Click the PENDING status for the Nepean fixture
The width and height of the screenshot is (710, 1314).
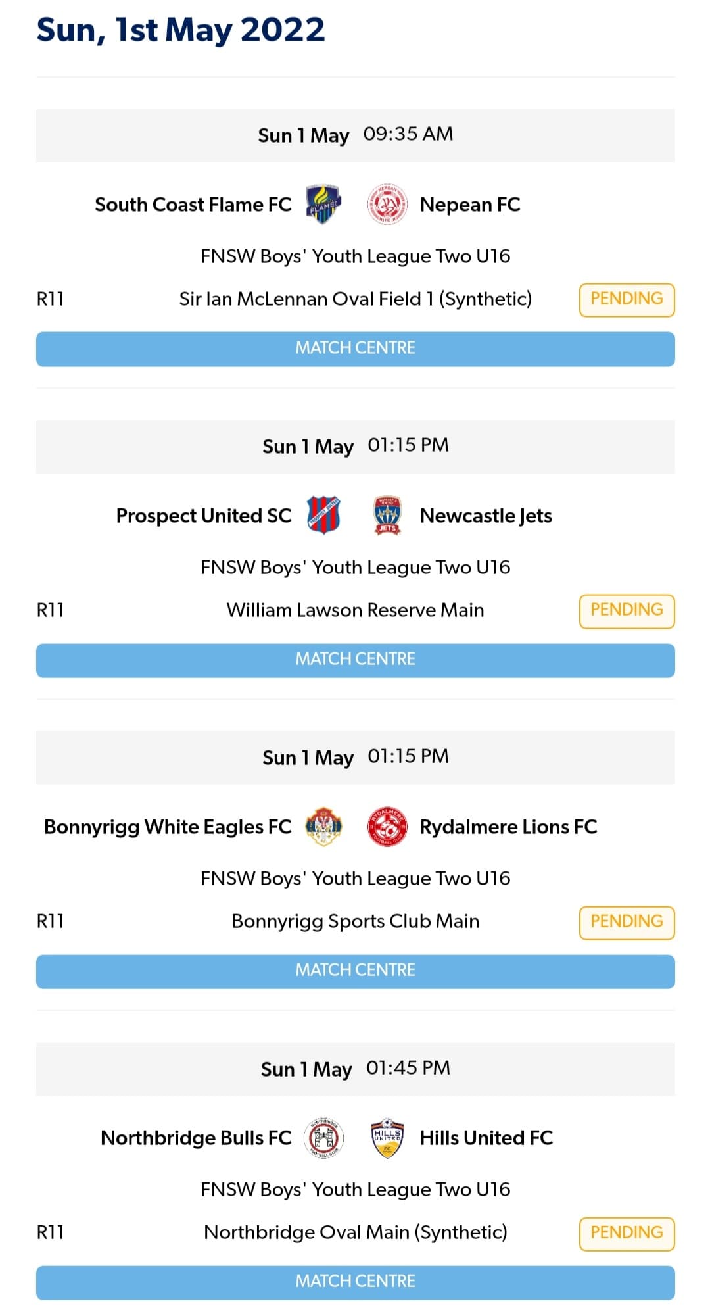pos(627,299)
